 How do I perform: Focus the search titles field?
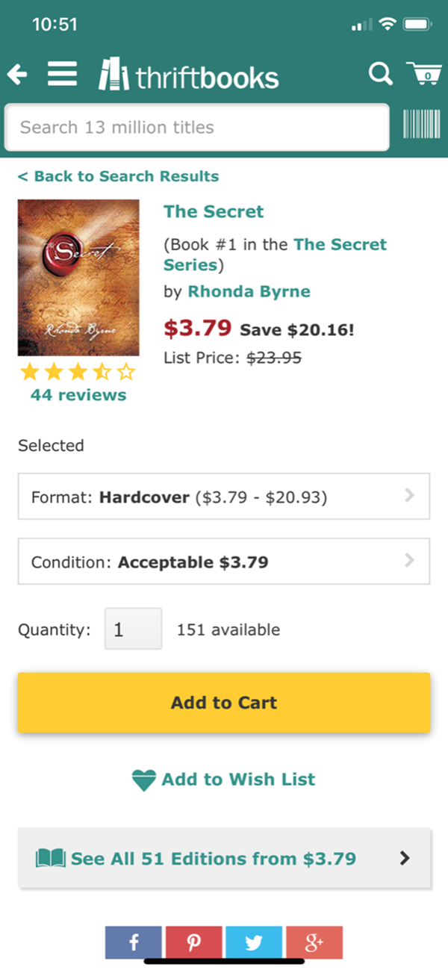tap(196, 128)
